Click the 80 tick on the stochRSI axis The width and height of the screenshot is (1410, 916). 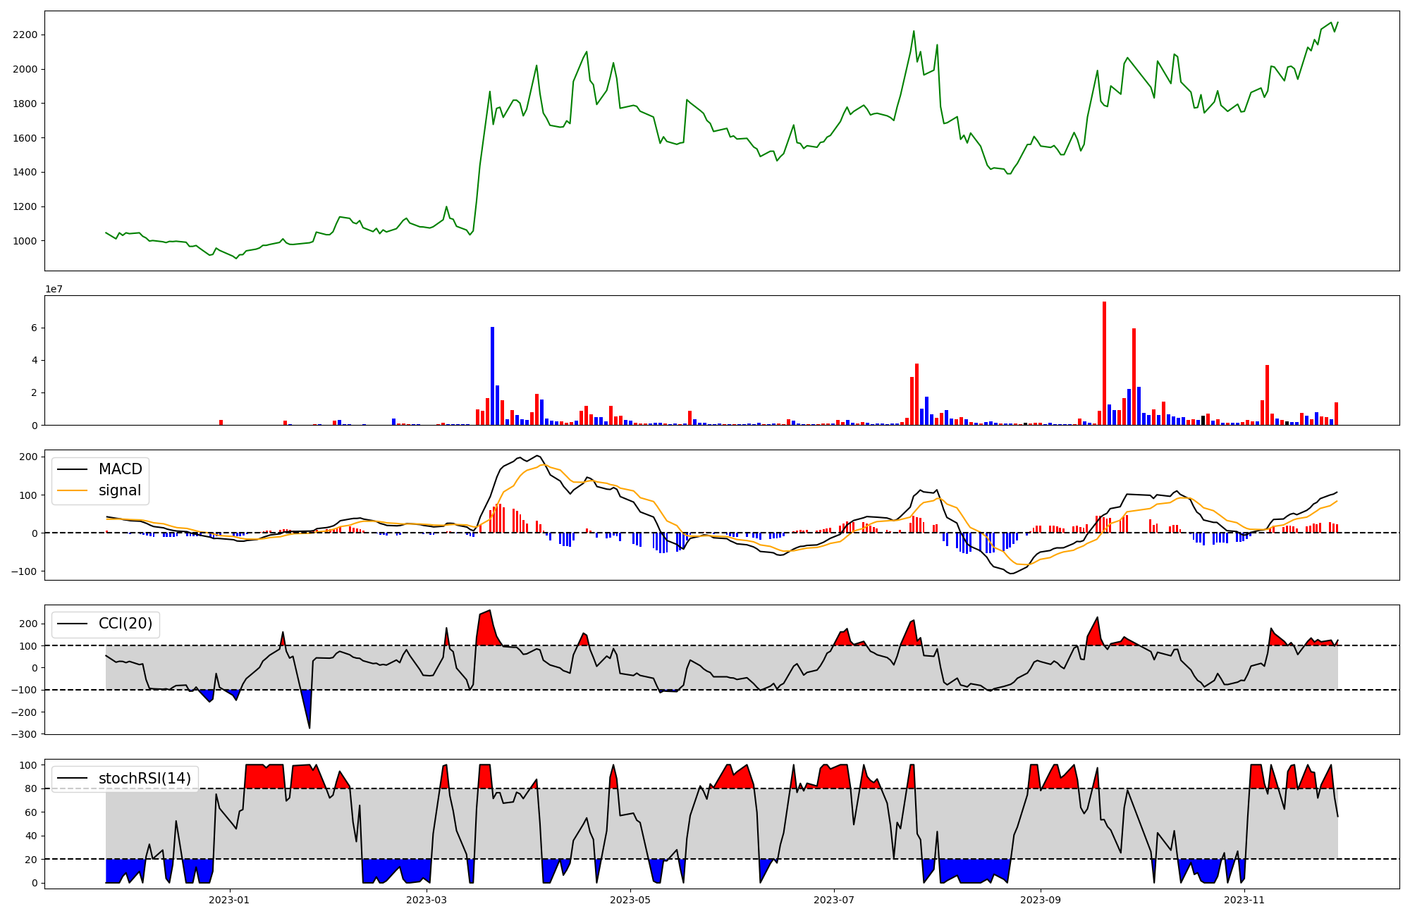click(x=31, y=788)
